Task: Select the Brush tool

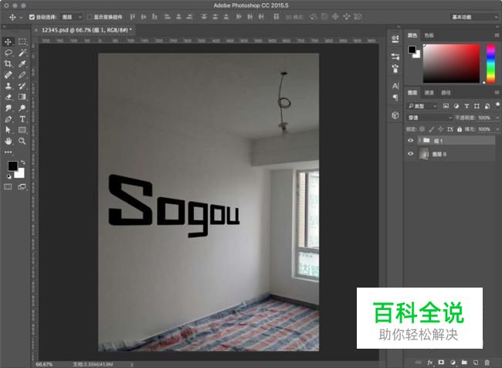Action: click(x=22, y=75)
